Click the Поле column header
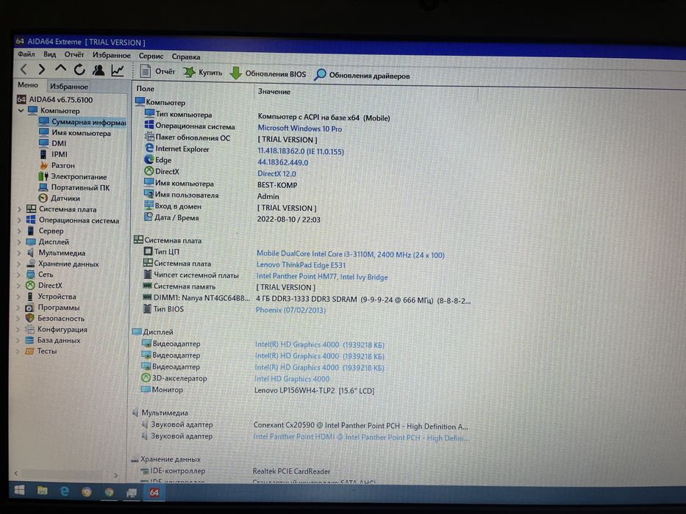The width and height of the screenshot is (686, 514). 146,88
